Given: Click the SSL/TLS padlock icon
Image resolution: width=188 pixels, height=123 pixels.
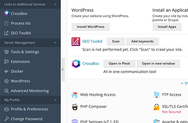Looking at the screenshot, I should [x=156, y=107].
